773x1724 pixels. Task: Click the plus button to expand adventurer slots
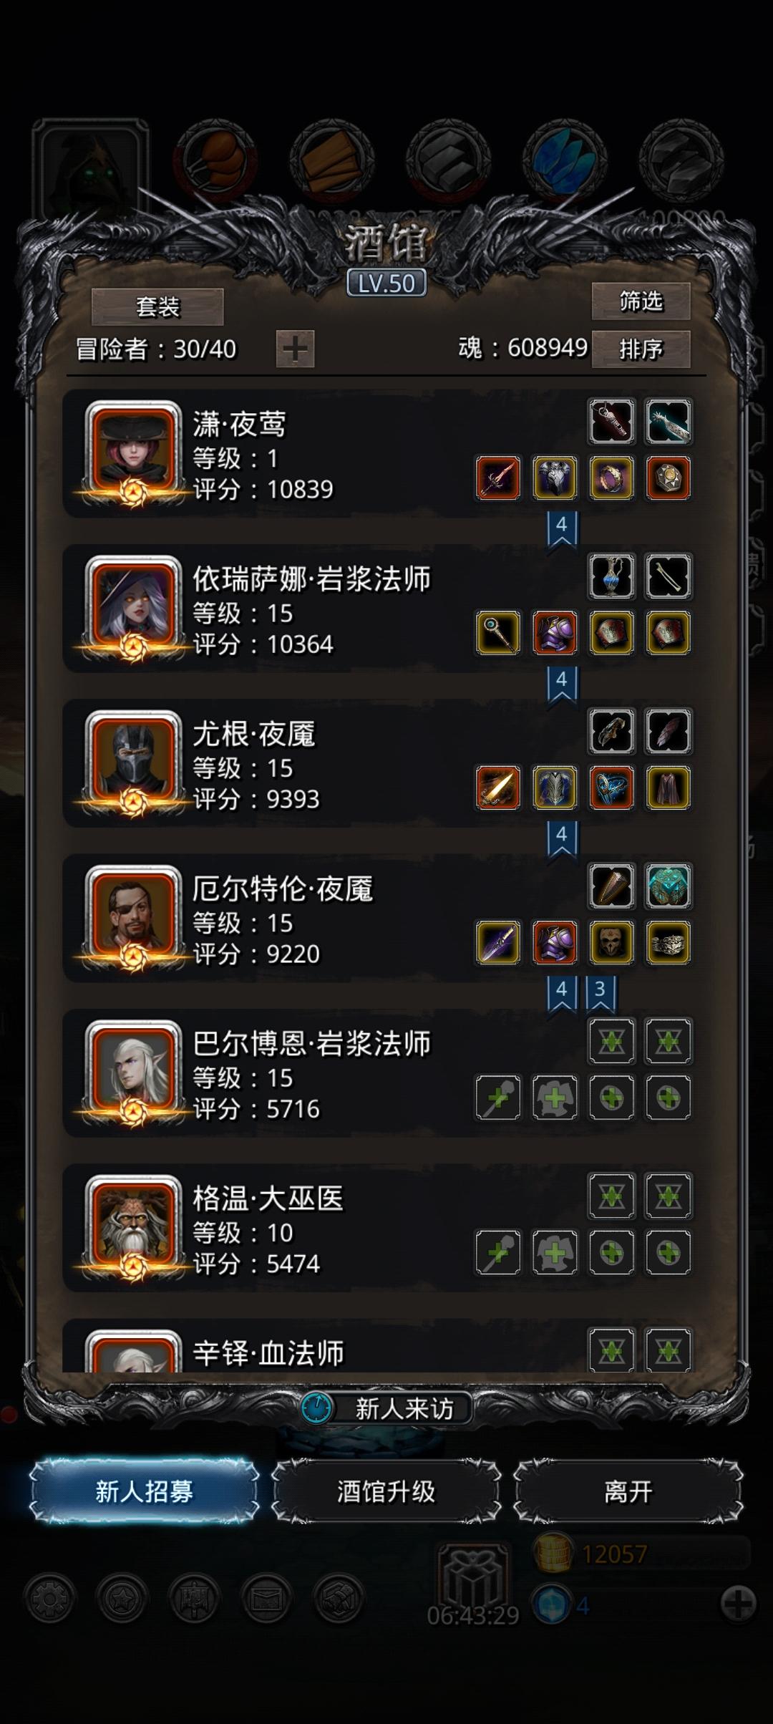(x=295, y=349)
